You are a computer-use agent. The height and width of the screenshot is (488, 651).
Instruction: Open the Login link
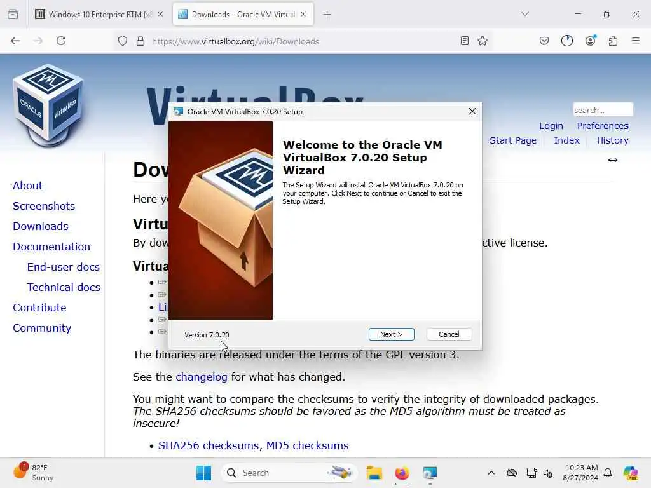point(551,126)
